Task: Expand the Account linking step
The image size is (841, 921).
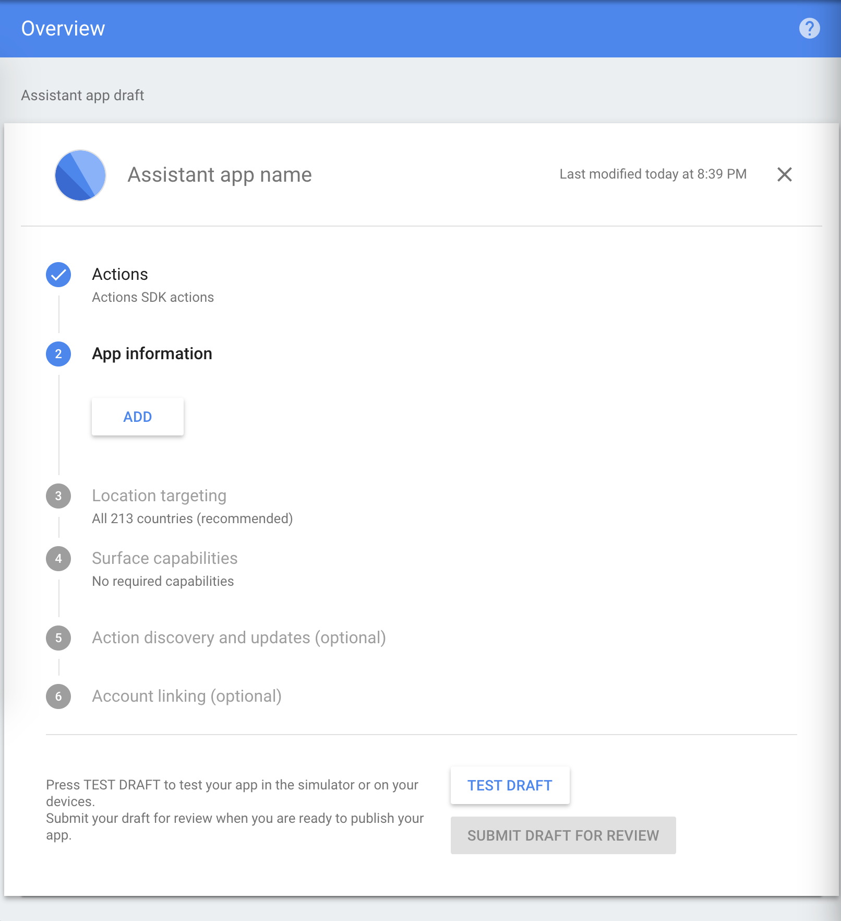Action: 187,696
